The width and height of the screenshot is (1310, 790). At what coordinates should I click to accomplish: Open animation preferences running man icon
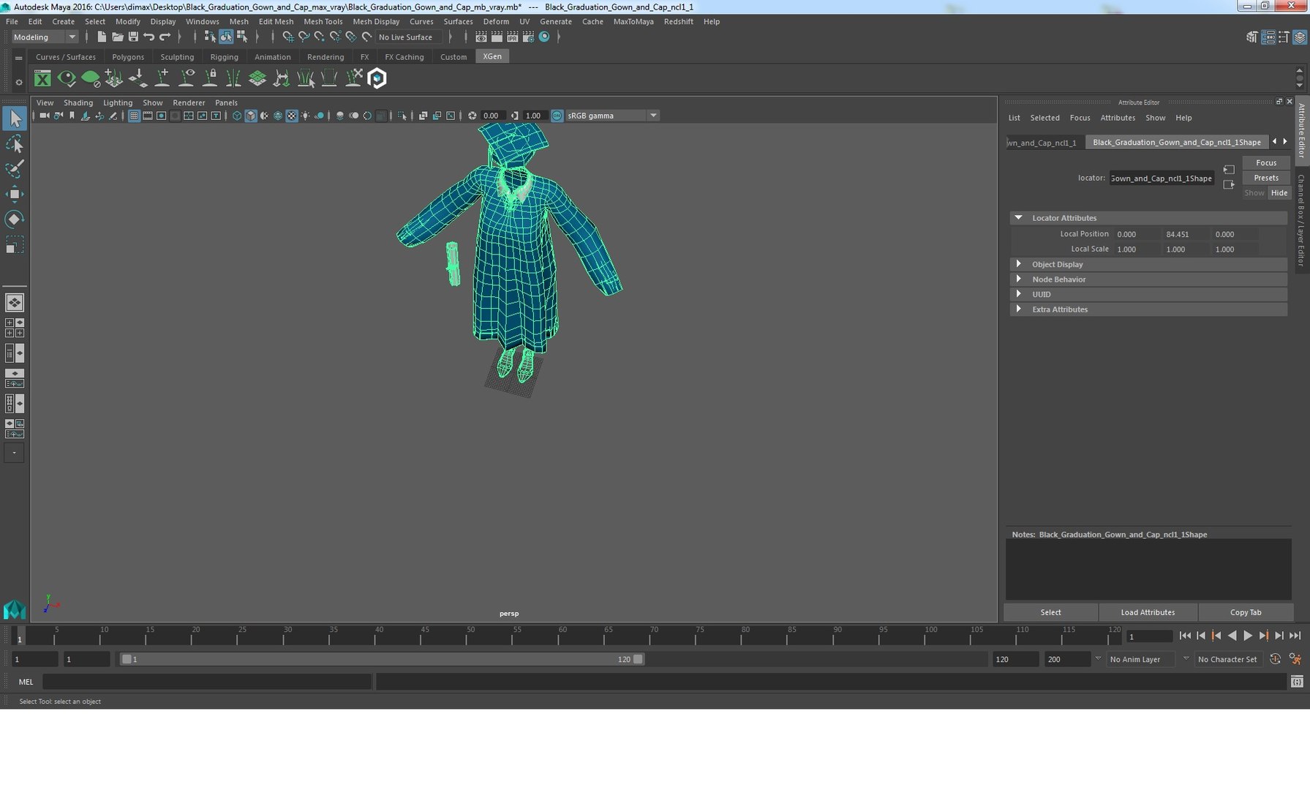click(x=1295, y=659)
